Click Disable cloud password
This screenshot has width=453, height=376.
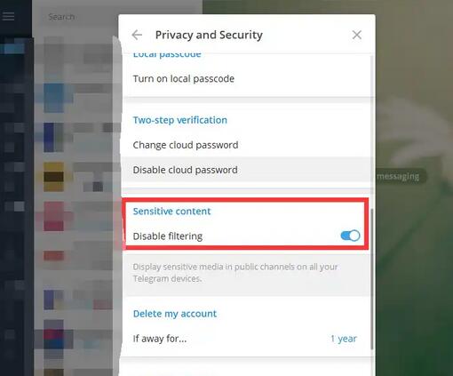246,170
